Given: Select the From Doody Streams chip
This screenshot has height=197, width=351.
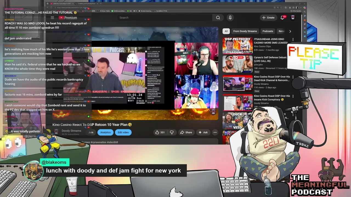Looking at the screenshot, I should point(245,31).
